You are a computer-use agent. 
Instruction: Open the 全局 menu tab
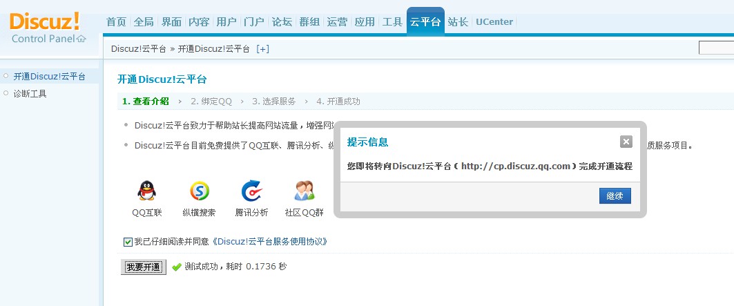[144, 21]
